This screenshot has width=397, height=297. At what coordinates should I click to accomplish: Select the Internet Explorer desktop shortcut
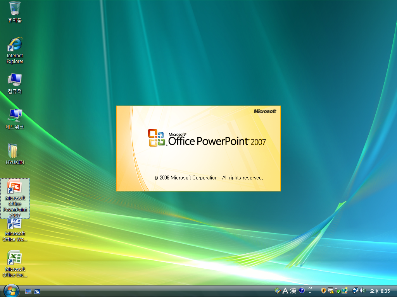point(15,50)
